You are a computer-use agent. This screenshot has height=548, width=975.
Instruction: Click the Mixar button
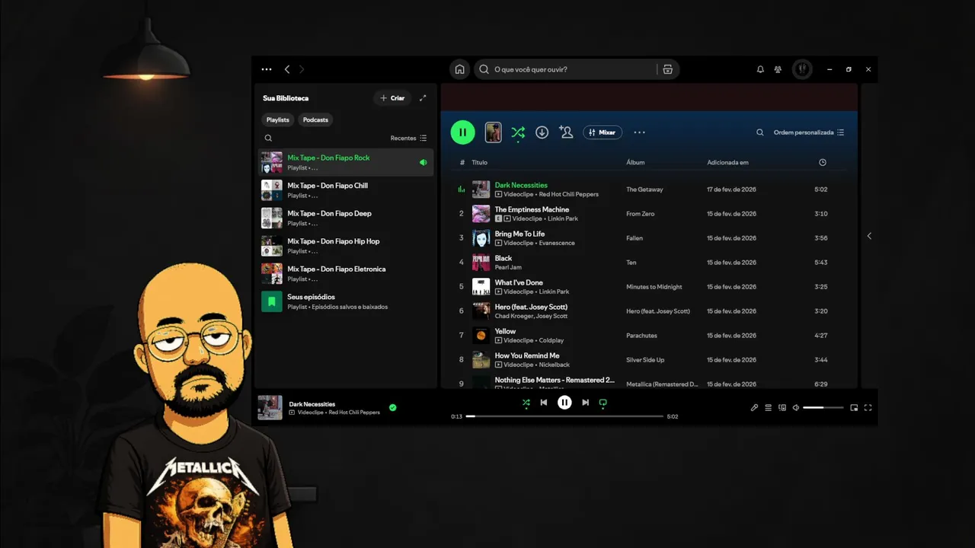coord(603,132)
